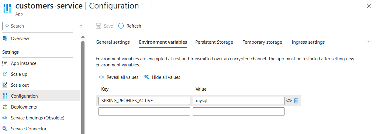Click the App instance list icon
This screenshot has height=134, width=376.
click(5, 63)
